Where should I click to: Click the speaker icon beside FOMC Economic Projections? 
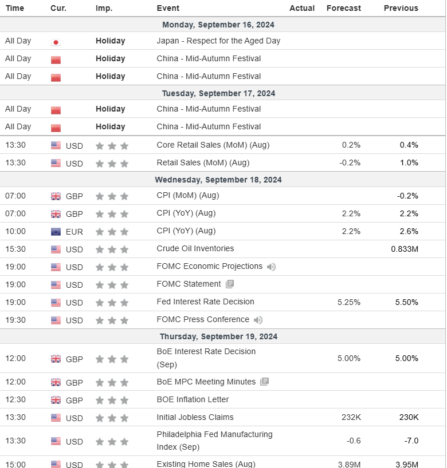coord(271,267)
